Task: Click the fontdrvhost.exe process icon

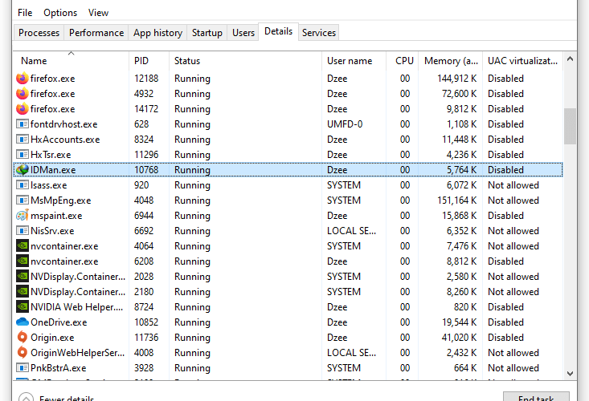Action: click(x=22, y=124)
